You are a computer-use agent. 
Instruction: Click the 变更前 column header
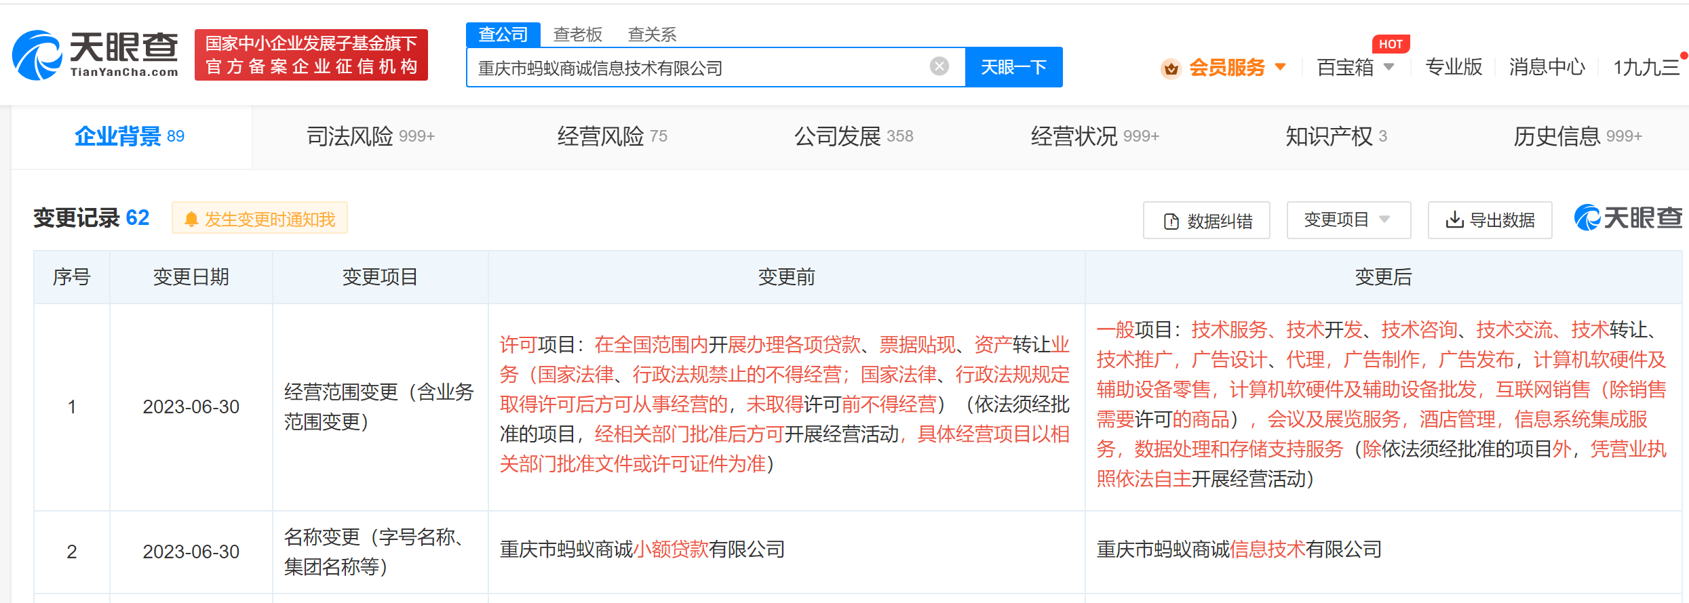[786, 277]
